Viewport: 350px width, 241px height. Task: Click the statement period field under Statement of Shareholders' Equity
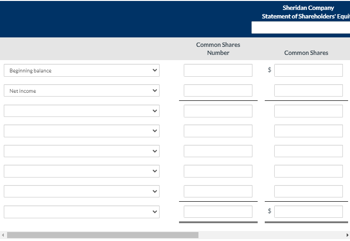click(x=301, y=27)
